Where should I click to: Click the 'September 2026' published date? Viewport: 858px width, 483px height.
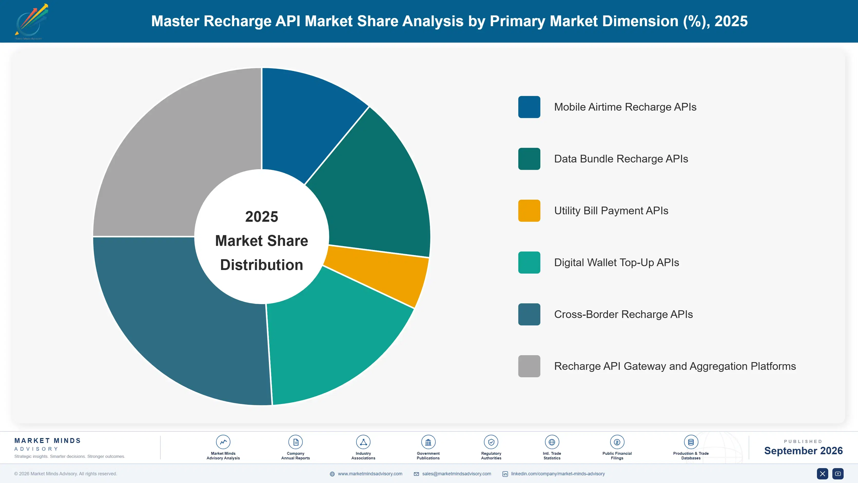coord(803,451)
